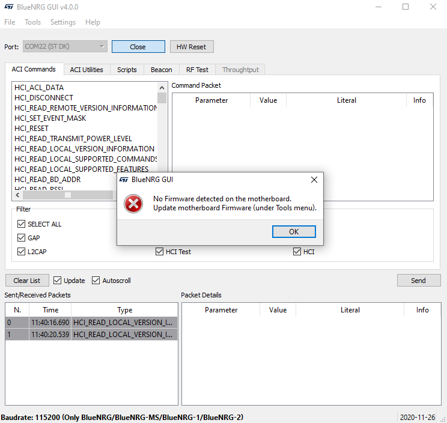Click Packet Details Literal column header
The width and height of the screenshot is (447, 423).
pos(350,310)
